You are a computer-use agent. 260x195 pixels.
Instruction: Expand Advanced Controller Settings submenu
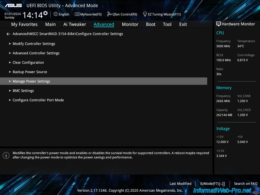tap(36, 53)
